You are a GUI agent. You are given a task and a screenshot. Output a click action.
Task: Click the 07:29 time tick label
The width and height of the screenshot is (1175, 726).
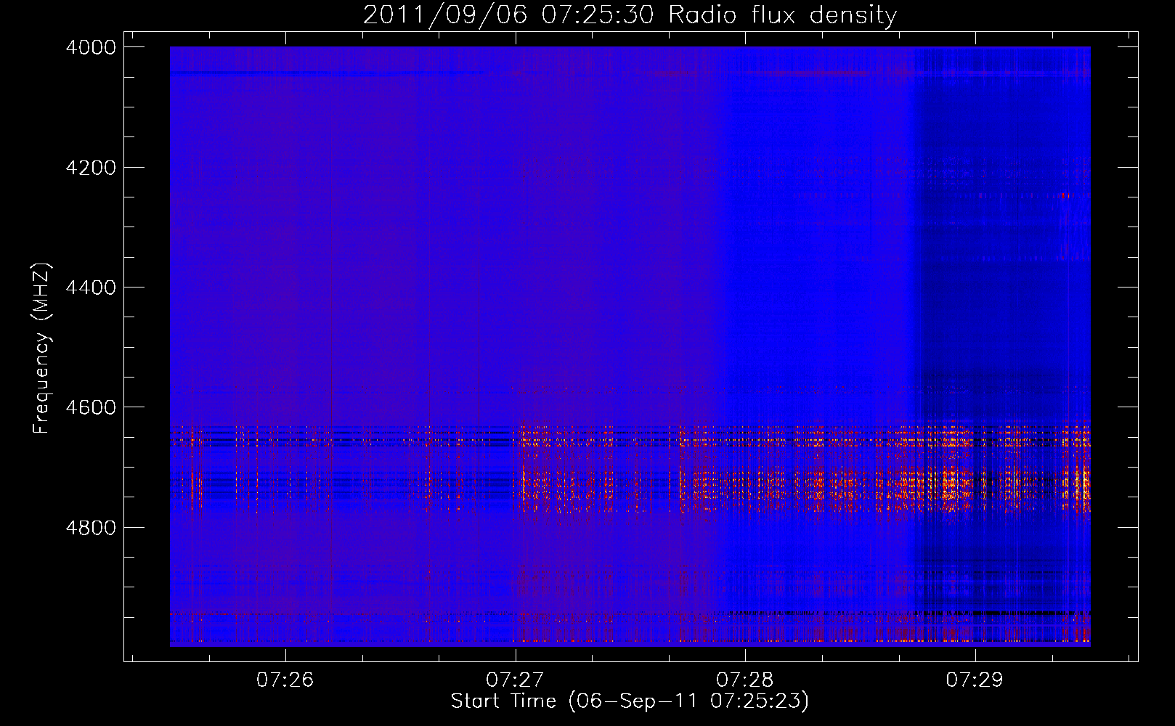(x=975, y=680)
